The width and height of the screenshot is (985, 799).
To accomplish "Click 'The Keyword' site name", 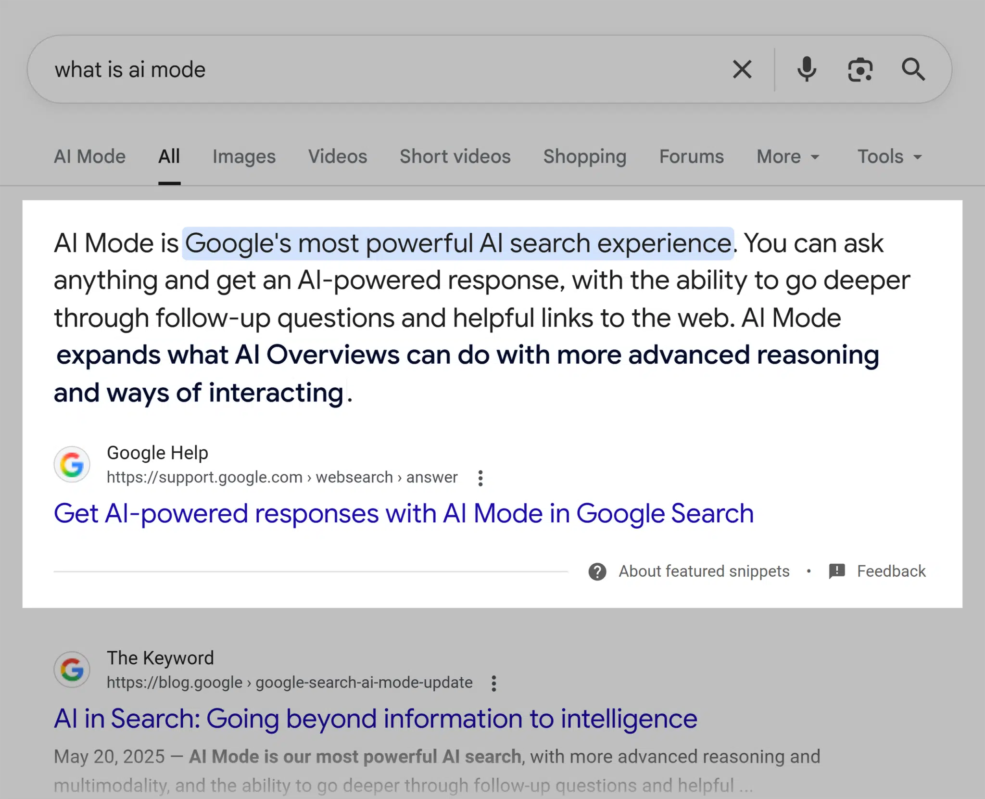I will 160,659.
